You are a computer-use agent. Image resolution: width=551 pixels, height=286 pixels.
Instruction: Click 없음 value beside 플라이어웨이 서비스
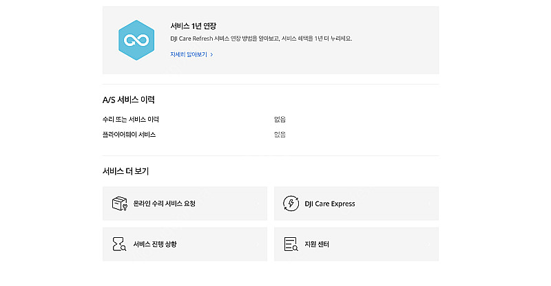tap(280, 134)
